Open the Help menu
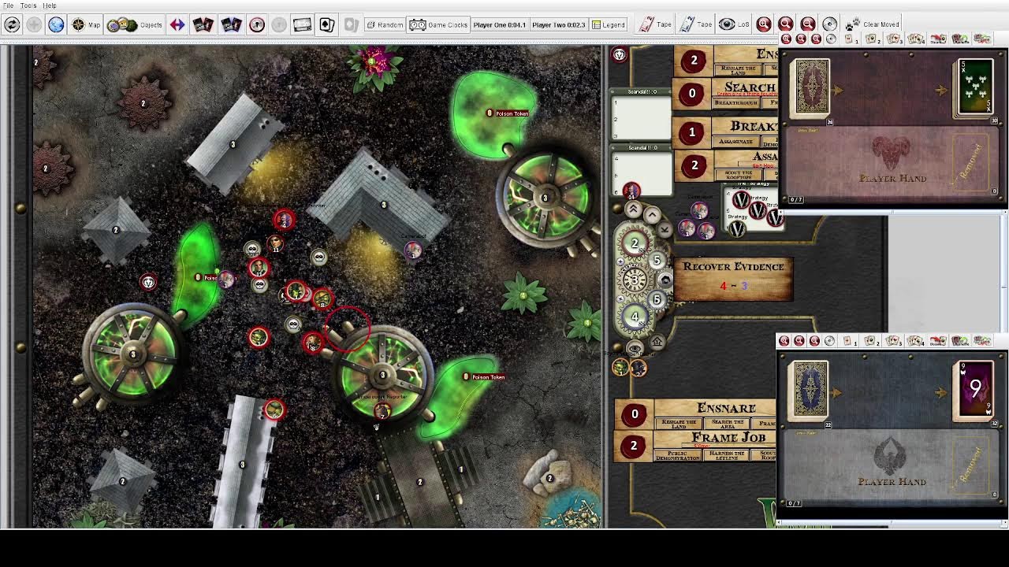This screenshot has height=567, width=1009. 49,6
